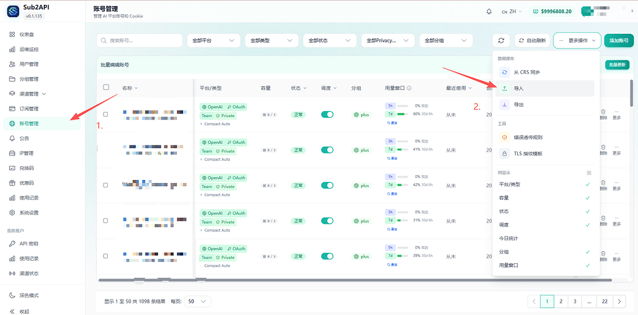Check the select-all header checkbox
The height and width of the screenshot is (315, 638).
[106, 87]
